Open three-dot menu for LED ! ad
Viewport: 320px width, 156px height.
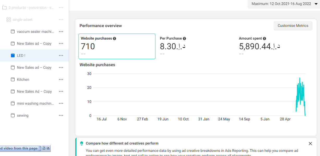[61, 55]
